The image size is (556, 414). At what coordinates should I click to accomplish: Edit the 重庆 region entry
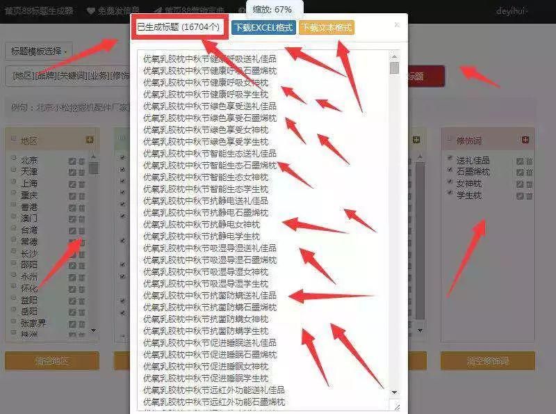(72, 196)
